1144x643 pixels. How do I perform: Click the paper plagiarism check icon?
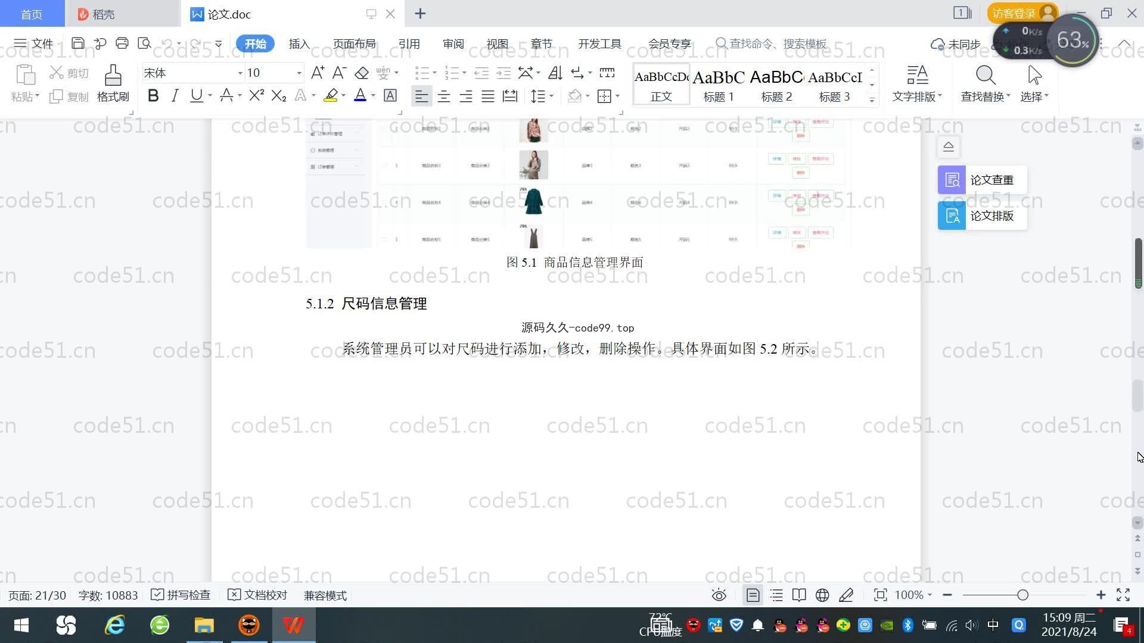(x=952, y=180)
